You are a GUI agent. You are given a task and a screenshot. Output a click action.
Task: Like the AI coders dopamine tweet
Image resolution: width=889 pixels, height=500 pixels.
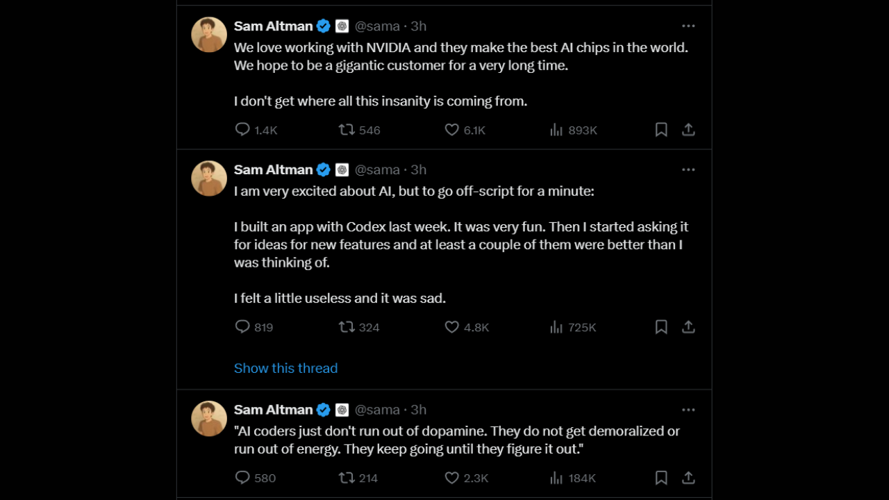click(452, 478)
